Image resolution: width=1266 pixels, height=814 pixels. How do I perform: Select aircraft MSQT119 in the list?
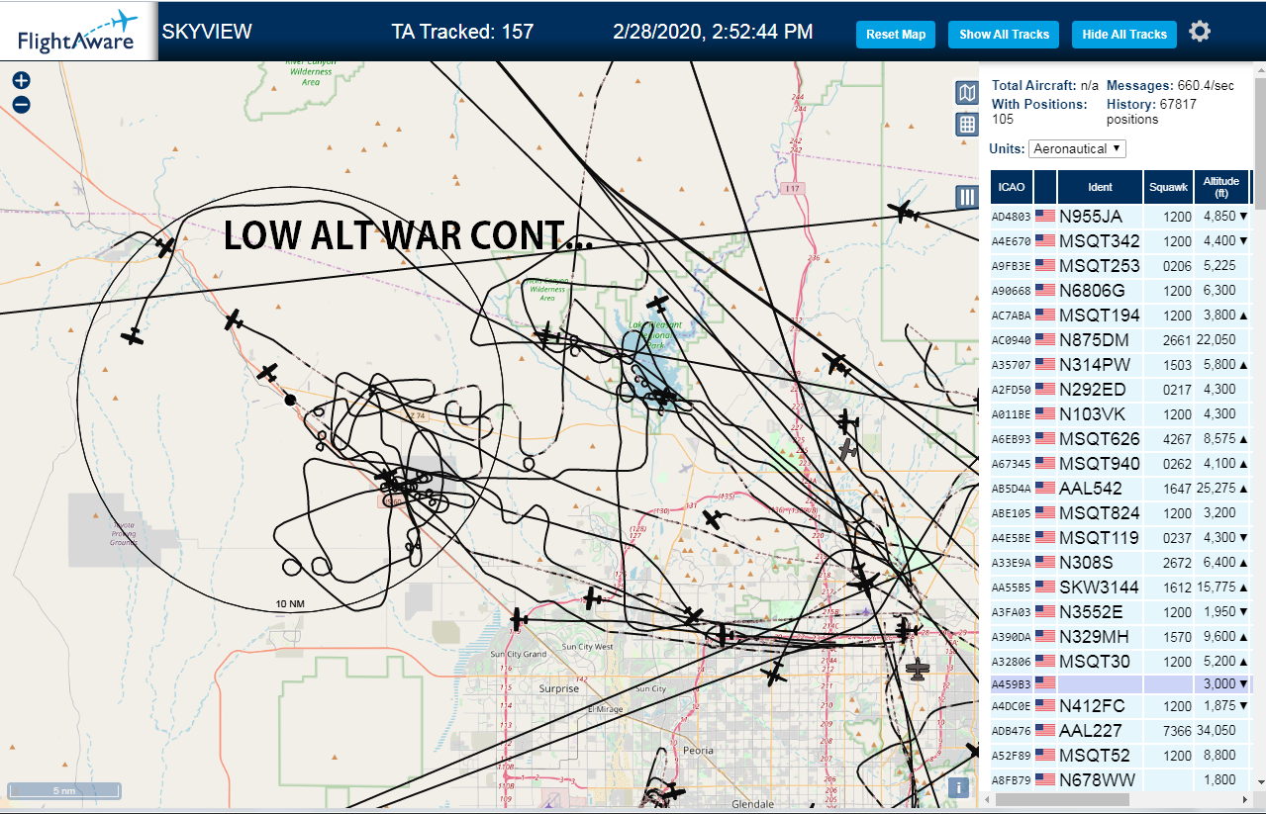(x=1121, y=537)
